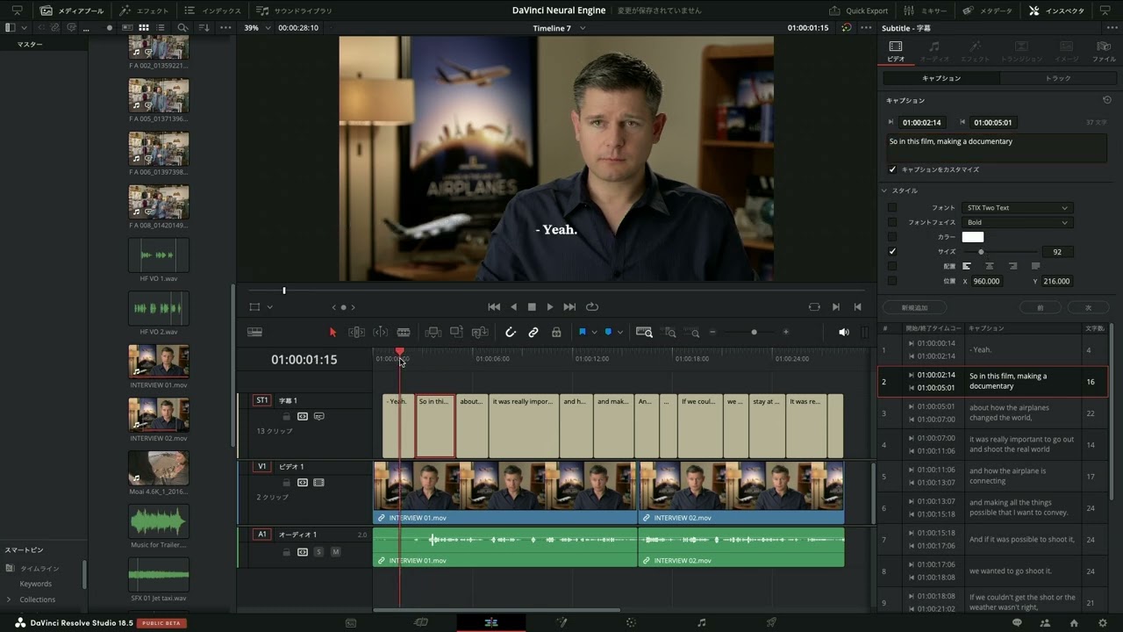Mute audio track A1 with M button
This screenshot has width=1123, height=632.
pos(335,552)
